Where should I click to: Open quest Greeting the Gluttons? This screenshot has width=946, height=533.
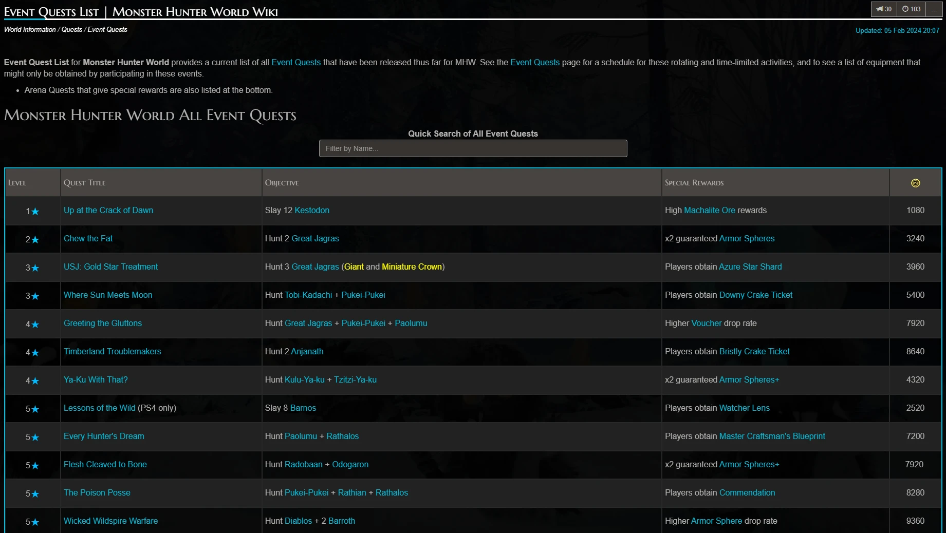[x=103, y=323]
